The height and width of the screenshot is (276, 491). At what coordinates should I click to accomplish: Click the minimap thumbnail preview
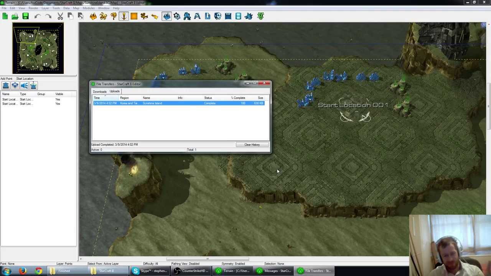click(x=38, y=48)
